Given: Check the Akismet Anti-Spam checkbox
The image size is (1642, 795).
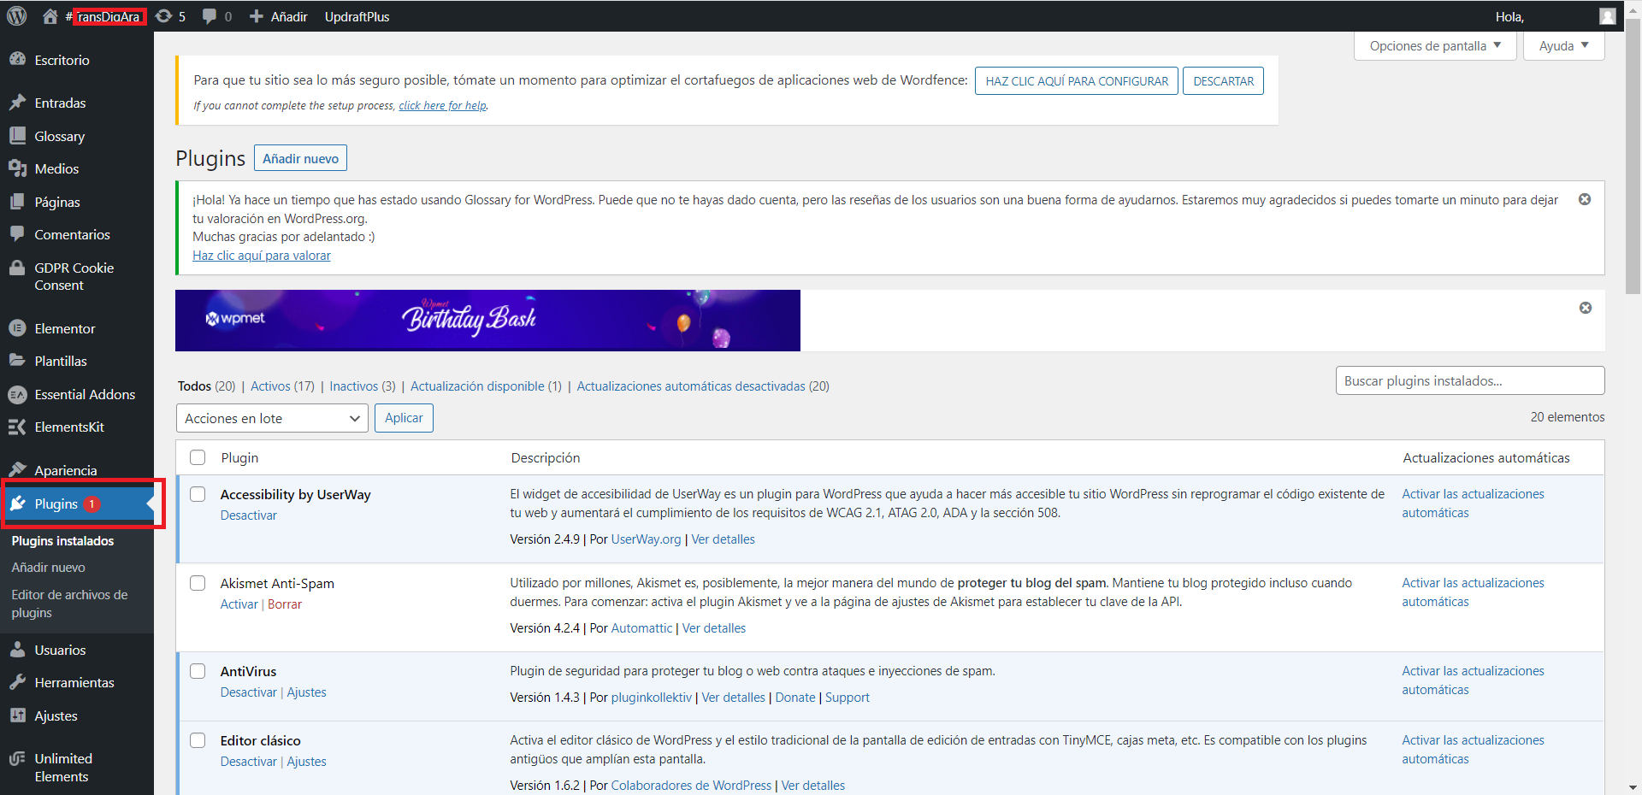Looking at the screenshot, I should (x=198, y=583).
